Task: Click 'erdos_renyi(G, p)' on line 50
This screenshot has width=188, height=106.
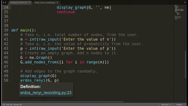Action: 39,80
